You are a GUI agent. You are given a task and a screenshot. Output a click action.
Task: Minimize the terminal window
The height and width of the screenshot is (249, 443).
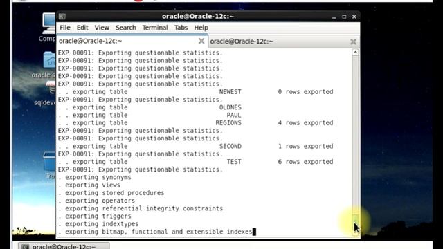334,17
